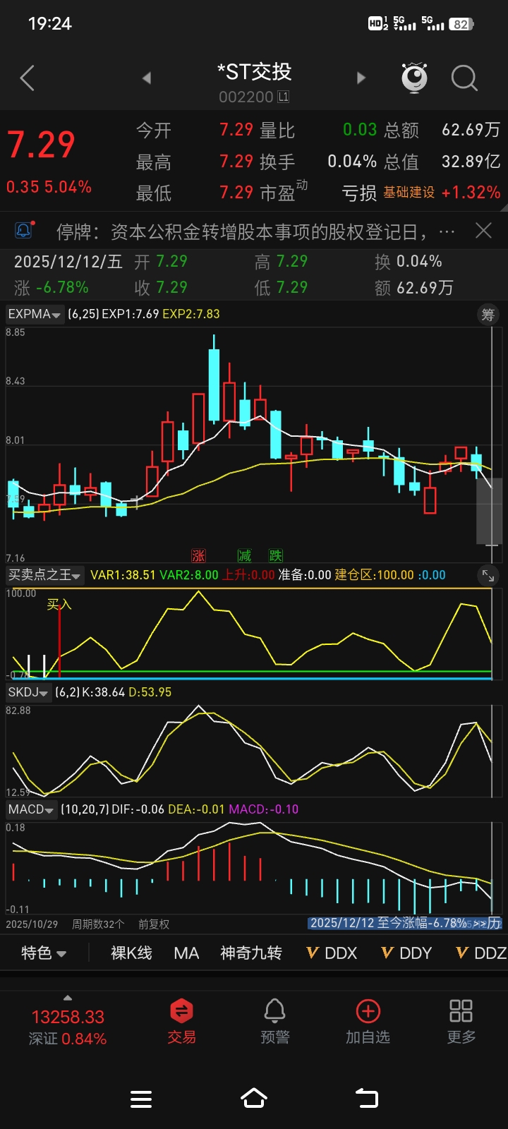The height and width of the screenshot is (1129, 508).
Task: Select 裸K线 chart mode
Action: pos(131,953)
